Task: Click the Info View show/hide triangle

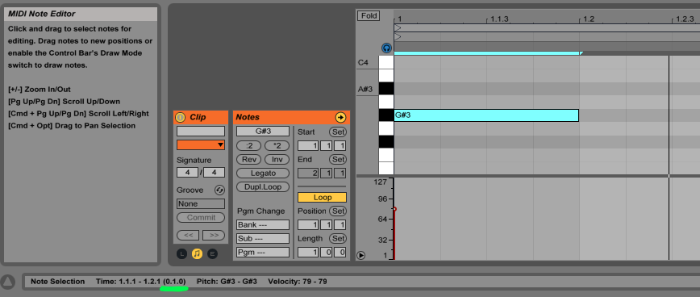Action: pyautogui.click(x=7, y=282)
